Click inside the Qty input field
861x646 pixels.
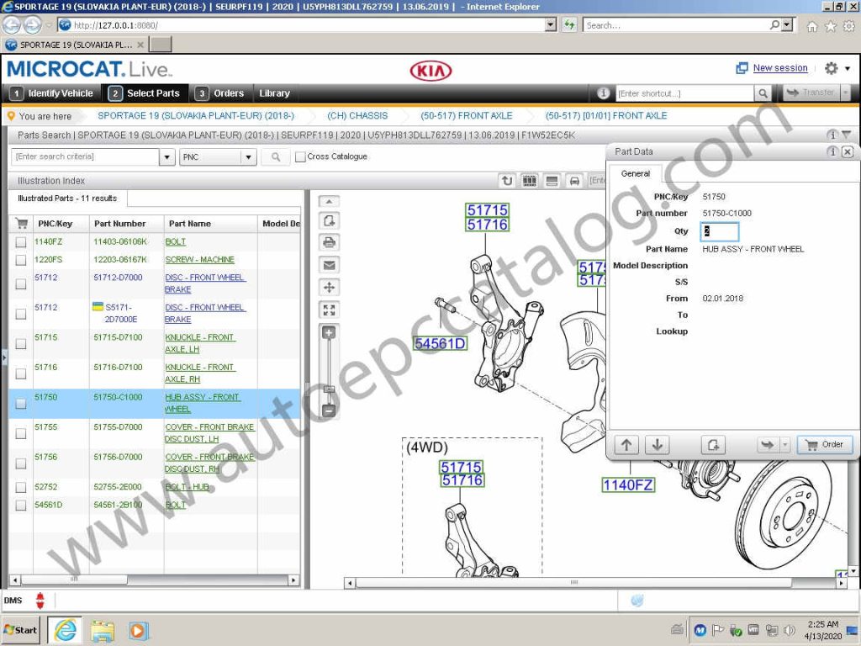[x=719, y=231]
